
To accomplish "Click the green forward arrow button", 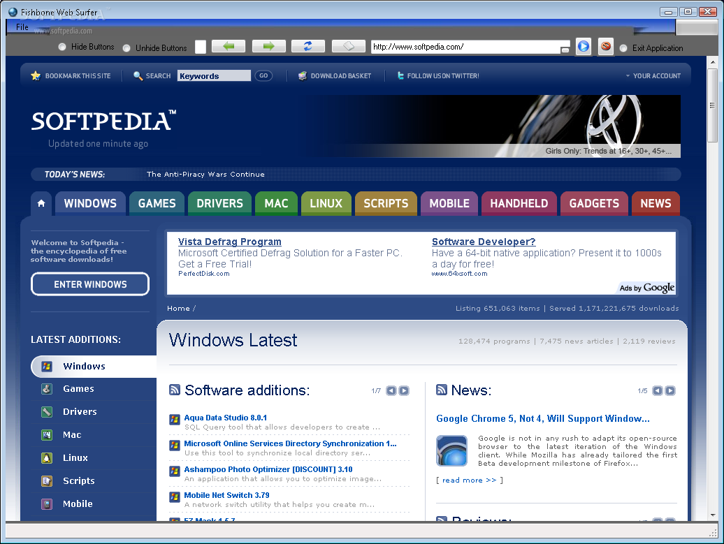I will (269, 46).
